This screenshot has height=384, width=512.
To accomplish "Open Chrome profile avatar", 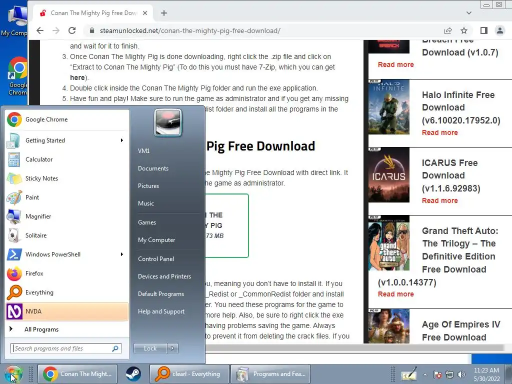I will tap(500, 30).
